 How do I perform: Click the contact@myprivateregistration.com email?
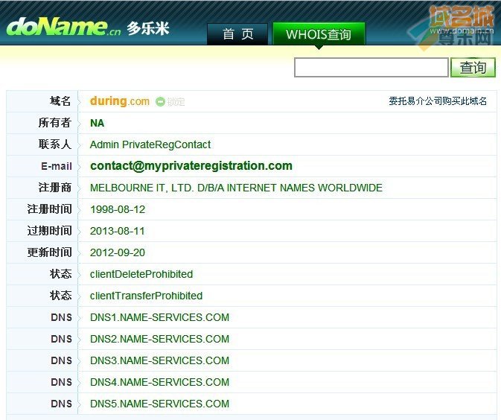click(x=191, y=166)
